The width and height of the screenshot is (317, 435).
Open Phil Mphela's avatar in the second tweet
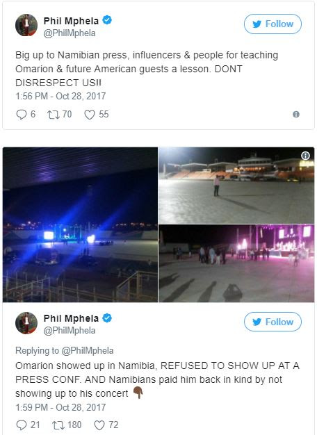coord(26,323)
